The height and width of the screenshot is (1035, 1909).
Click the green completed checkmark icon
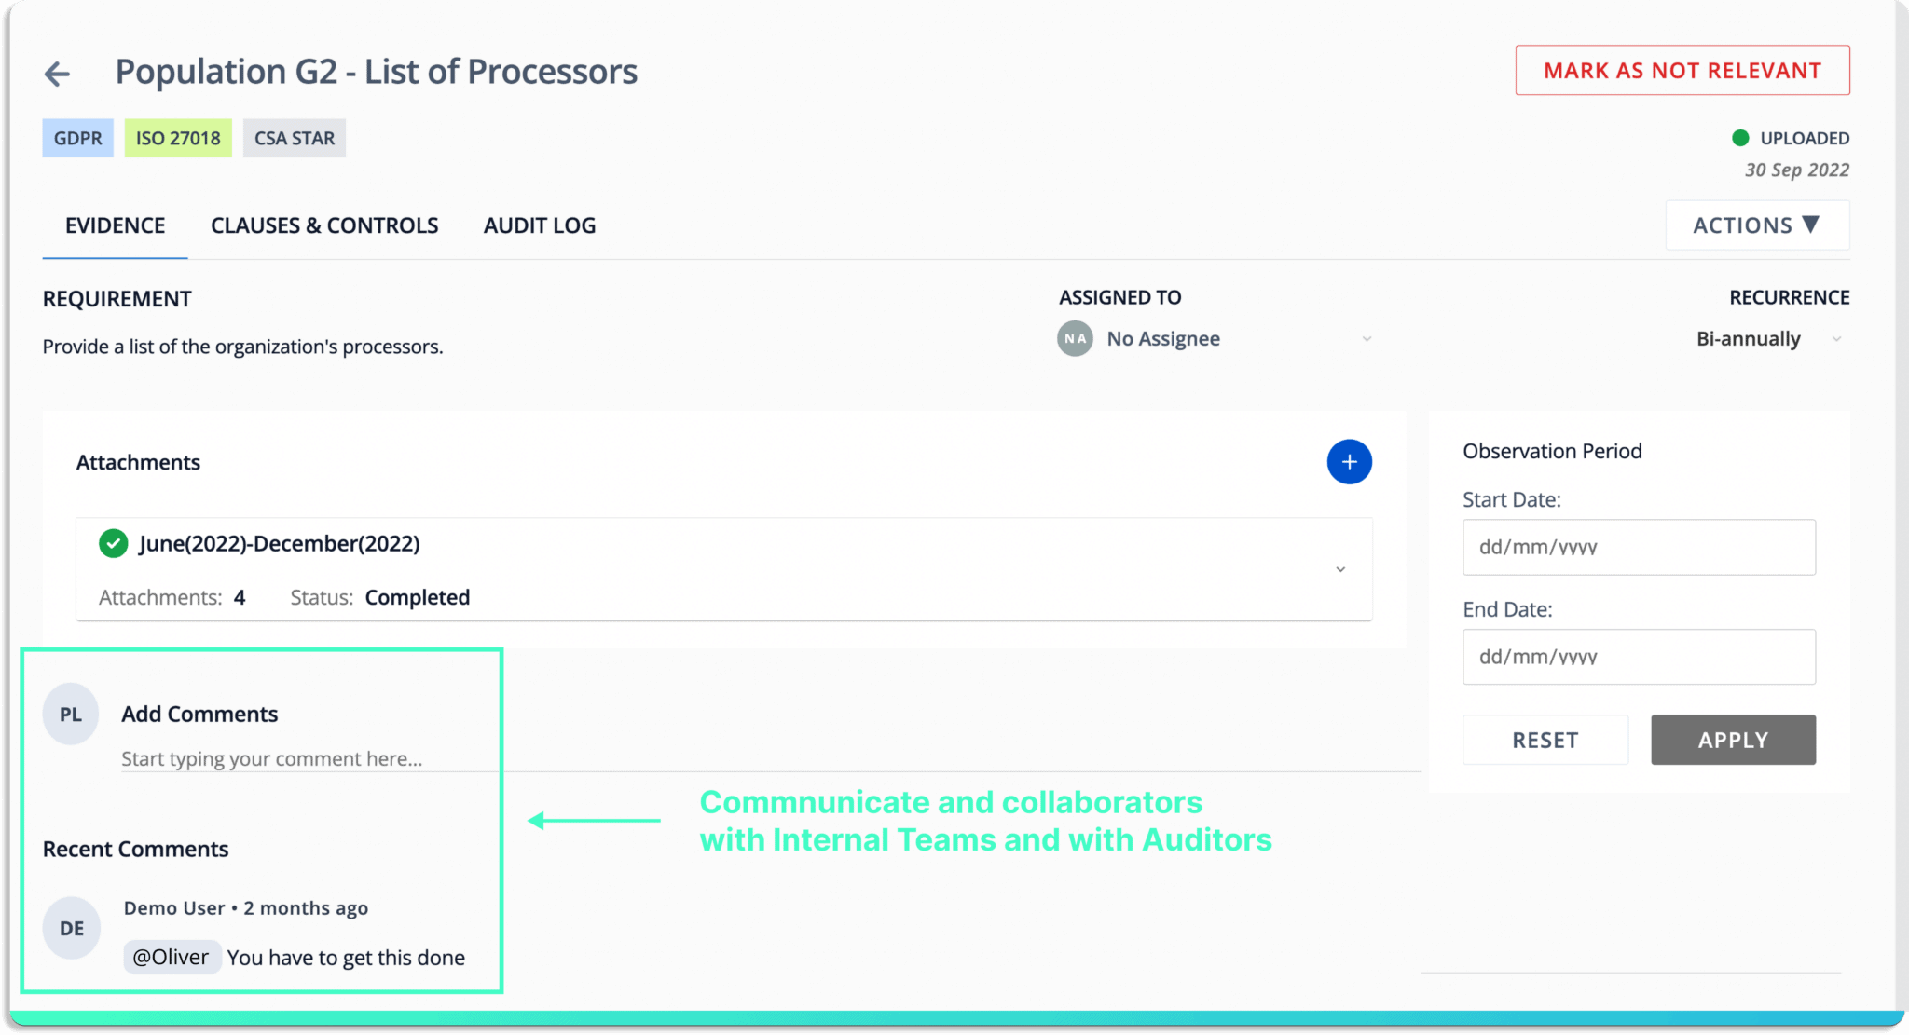[x=114, y=543]
